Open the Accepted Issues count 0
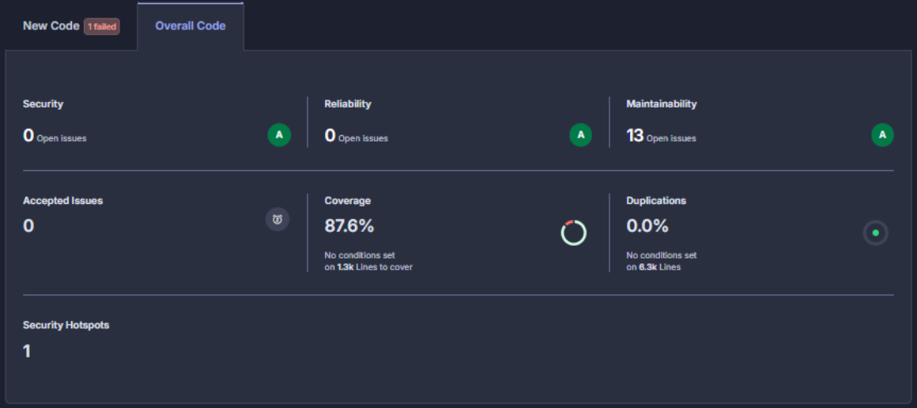The image size is (917, 408). coord(28,226)
